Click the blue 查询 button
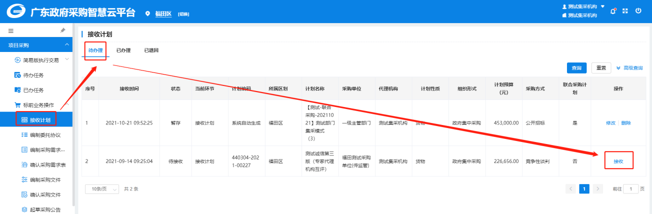 (577, 68)
